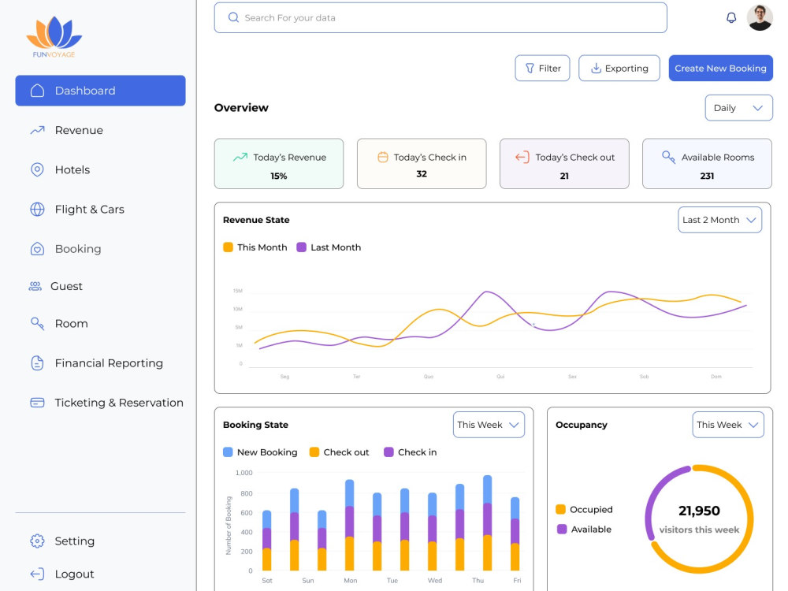Click the Logout arrow icon
788x591 pixels.
tap(37, 574)
